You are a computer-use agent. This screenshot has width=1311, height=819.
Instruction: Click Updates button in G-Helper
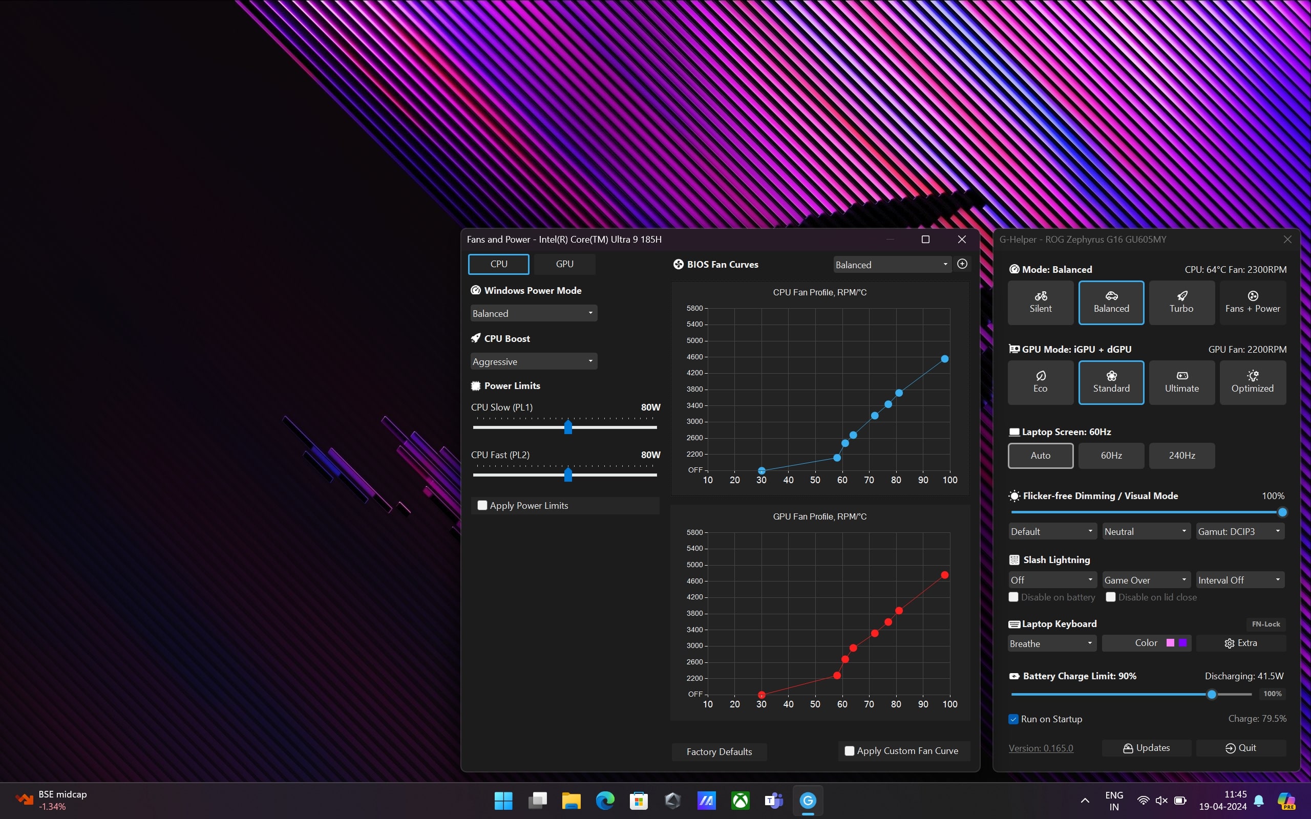click(1146, 748)
